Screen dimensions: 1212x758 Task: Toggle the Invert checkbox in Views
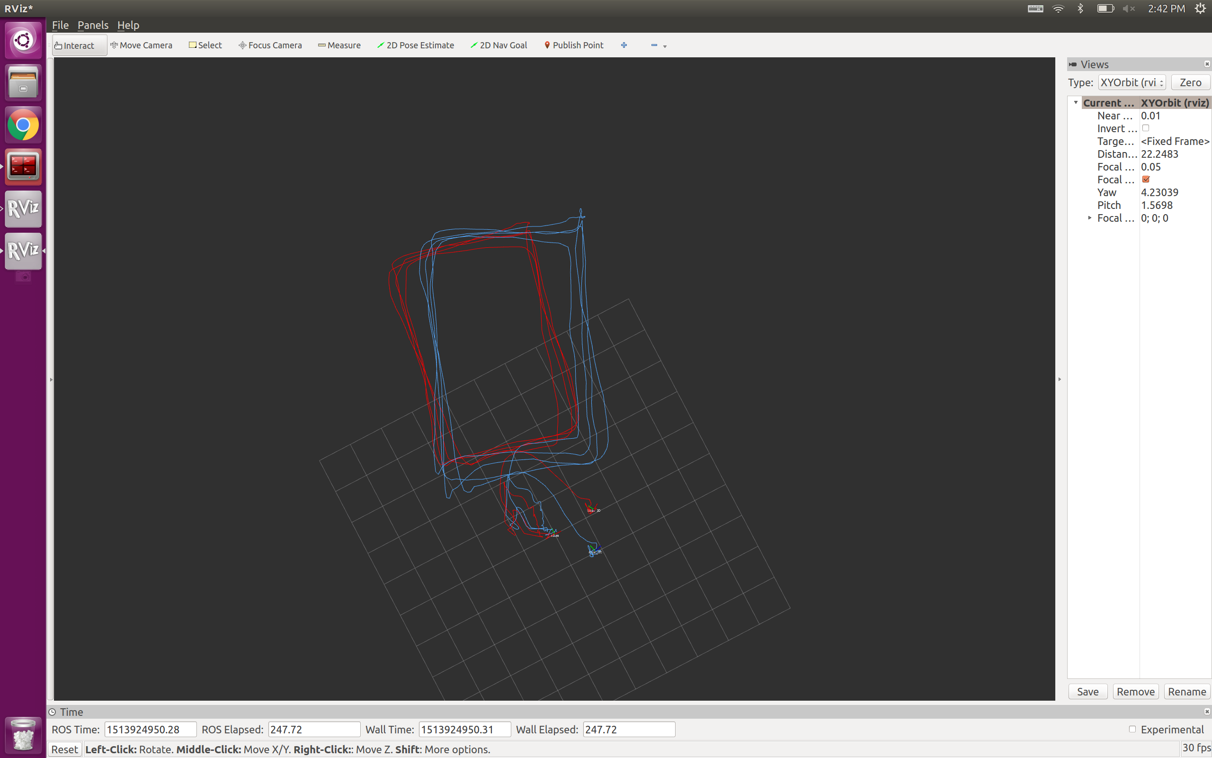1146,128
